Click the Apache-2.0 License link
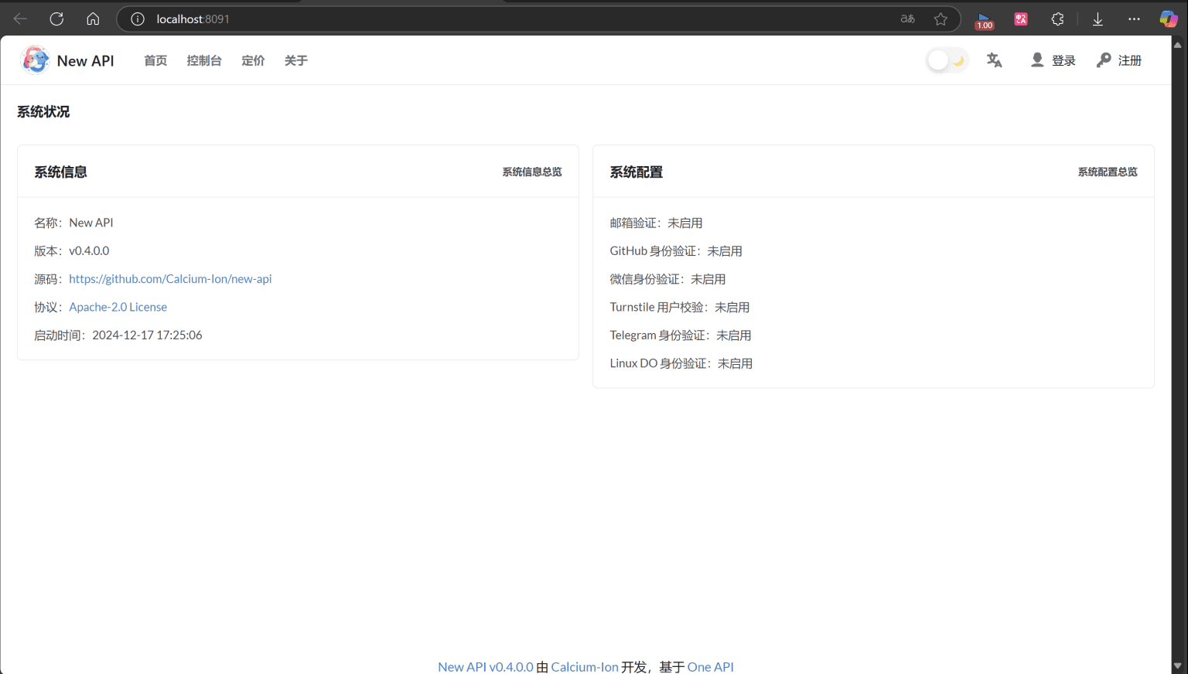Screen dimensions: 1188x674 coord(118,307)
